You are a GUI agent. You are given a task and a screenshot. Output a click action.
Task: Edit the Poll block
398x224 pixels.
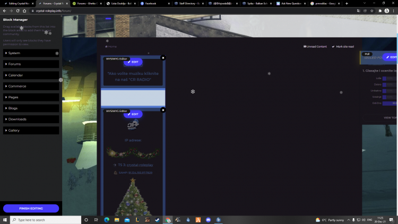tap(392, 57)
